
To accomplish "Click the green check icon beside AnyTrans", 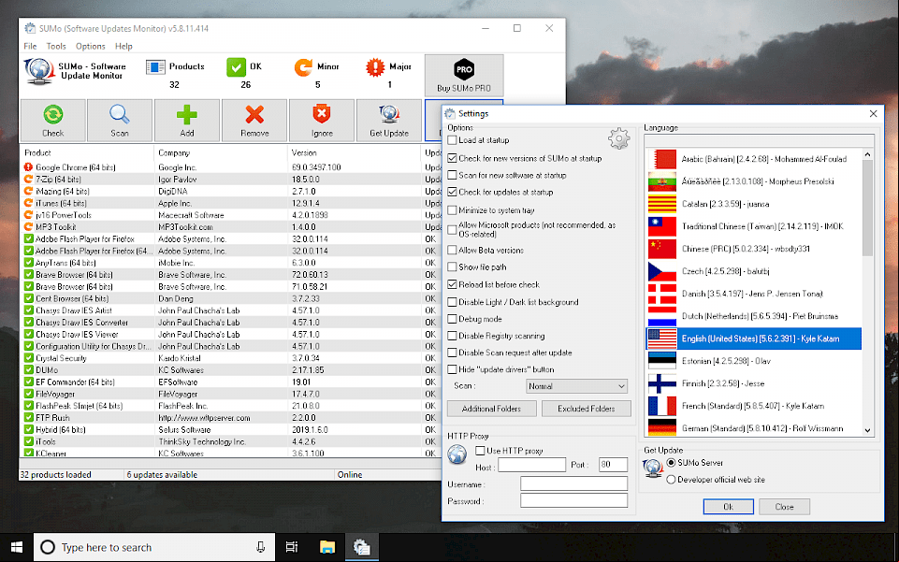I will tap(28, 263).
